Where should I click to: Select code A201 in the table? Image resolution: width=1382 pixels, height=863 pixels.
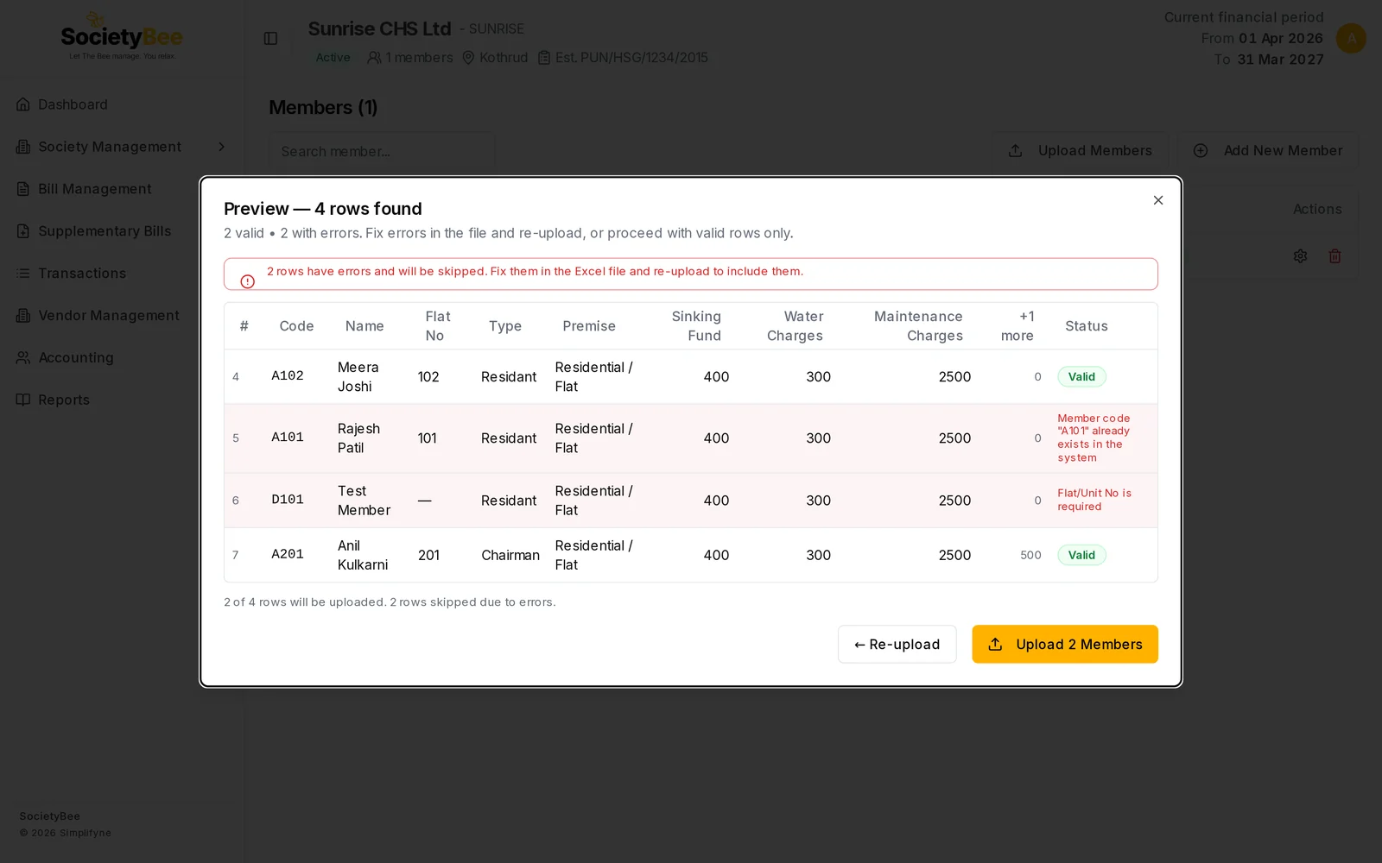pos(288,555)
